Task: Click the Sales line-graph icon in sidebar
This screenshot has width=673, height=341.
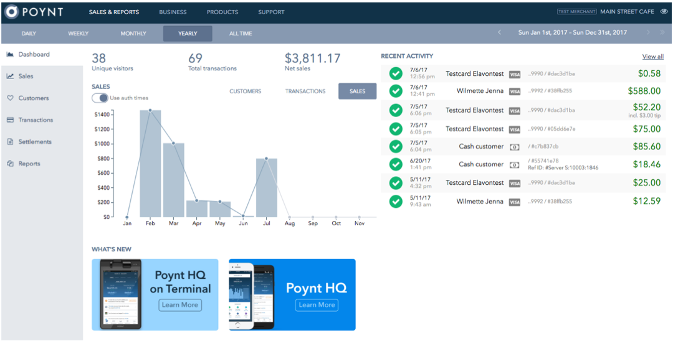Action: pyautogui.click(x=10, y=77)
